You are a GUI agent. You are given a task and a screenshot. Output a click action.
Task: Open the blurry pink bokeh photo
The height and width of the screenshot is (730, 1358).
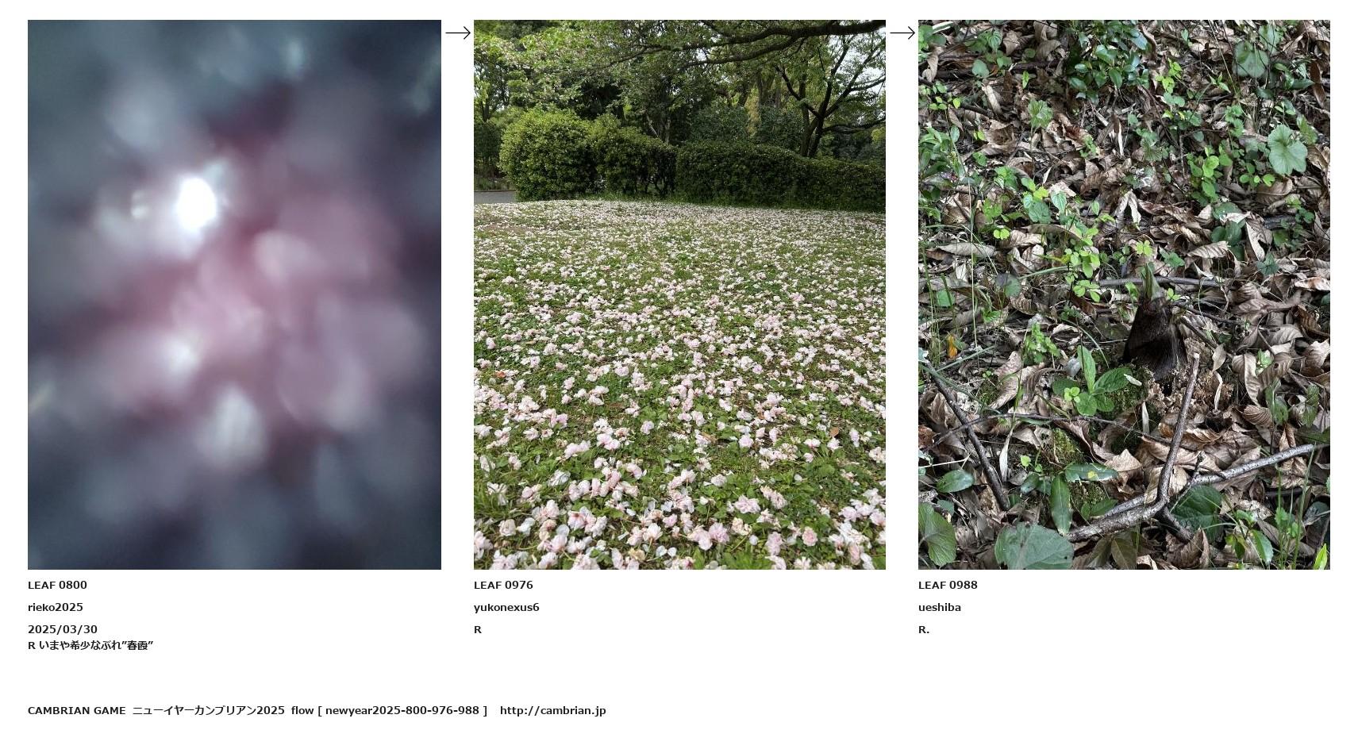click(234, 294)
